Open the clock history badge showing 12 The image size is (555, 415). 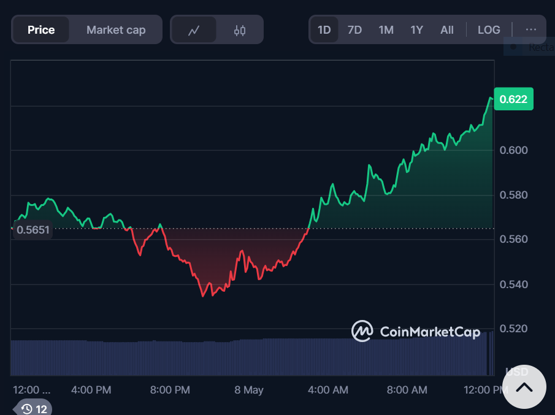pyautogui.click(x=34, y=408)
